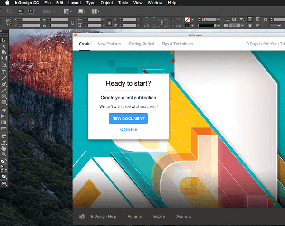Viewport: 285px width, 226px height.
Task: Click the fill color swatch in control panel
Action: 187,19
